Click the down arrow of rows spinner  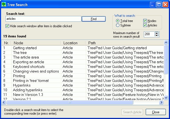(157, 35)
